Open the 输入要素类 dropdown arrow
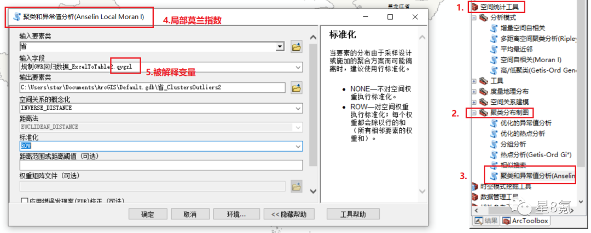 point(280,47)
